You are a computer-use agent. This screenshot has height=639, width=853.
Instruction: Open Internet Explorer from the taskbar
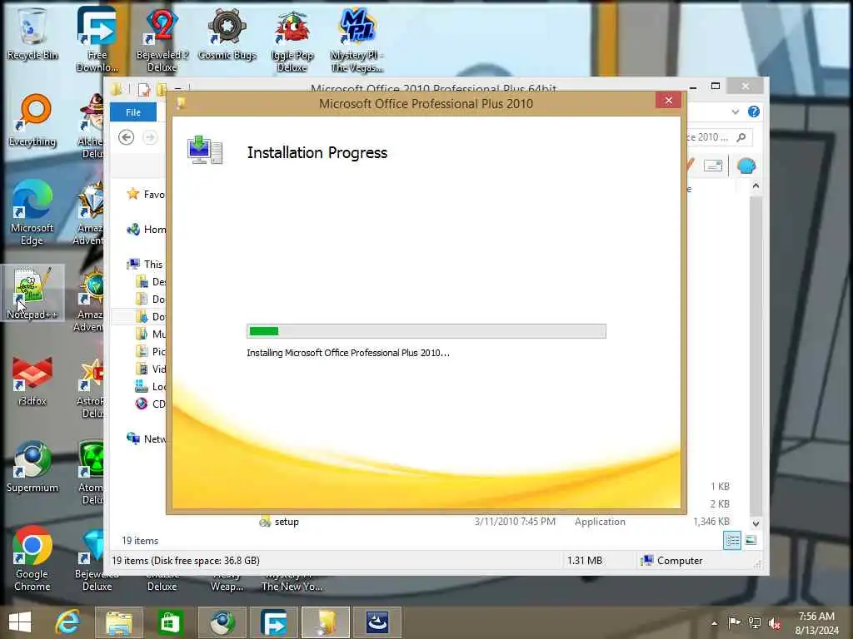pos(68,622)
